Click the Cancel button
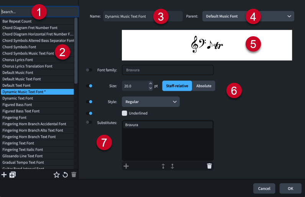 (264, 189)
